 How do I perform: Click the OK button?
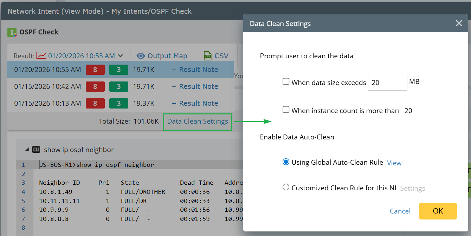point(438,211)
